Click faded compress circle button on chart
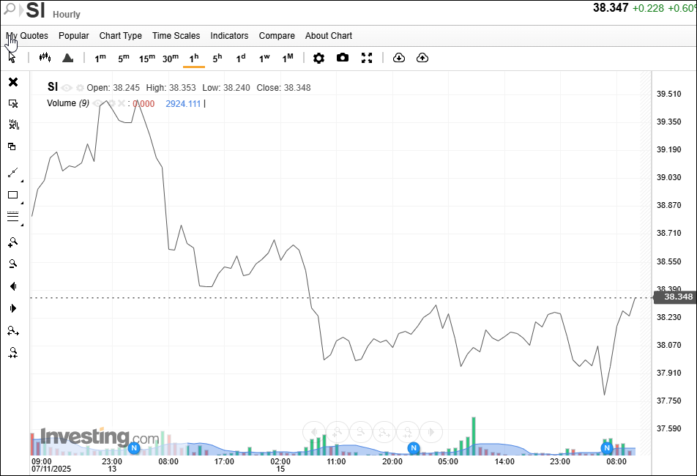The image size is (697, 476). [408, 431]
